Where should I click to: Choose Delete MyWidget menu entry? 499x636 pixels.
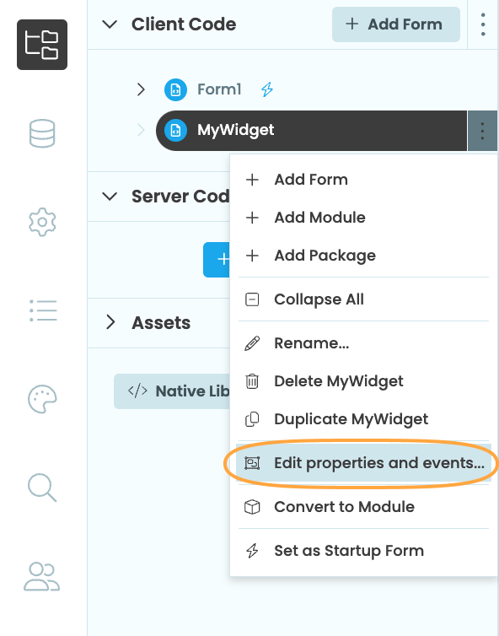[363, 381]
